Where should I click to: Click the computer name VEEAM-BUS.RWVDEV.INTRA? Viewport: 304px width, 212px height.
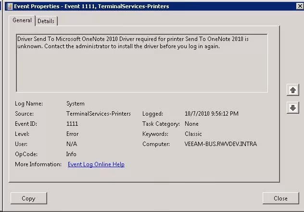[221, 144]
